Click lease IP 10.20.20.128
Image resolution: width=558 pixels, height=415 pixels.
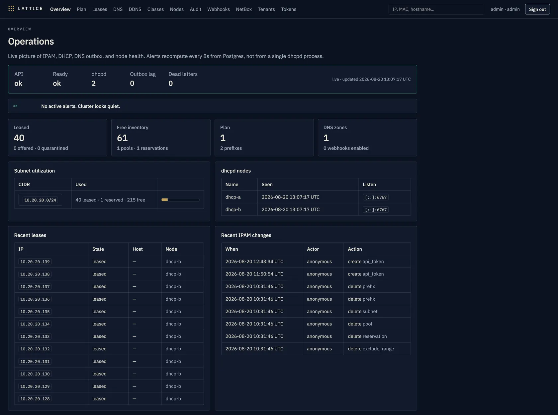pos(35,399)
